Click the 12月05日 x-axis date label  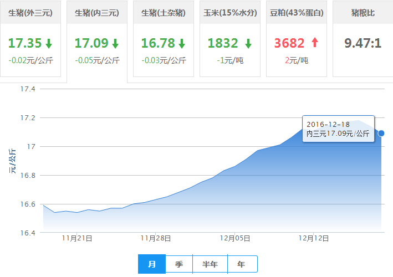(236, 239)
